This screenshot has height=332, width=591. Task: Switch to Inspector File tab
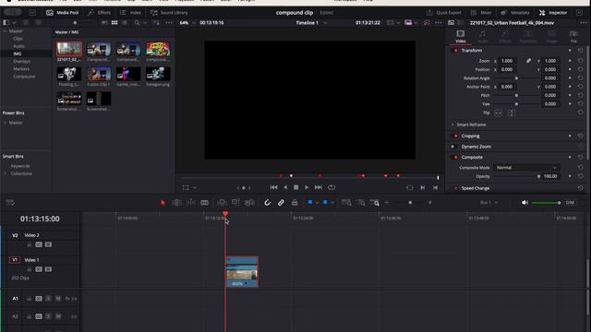click(573, 37)
